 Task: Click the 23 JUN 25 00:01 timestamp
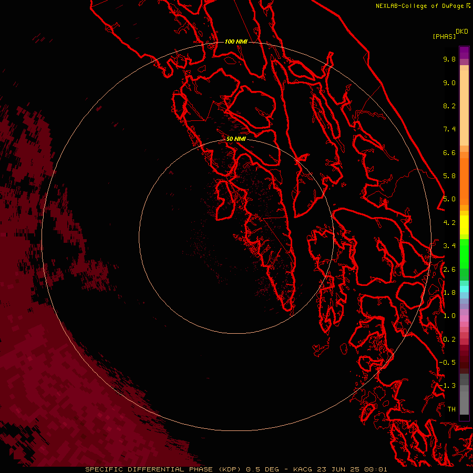coord(352,469)
